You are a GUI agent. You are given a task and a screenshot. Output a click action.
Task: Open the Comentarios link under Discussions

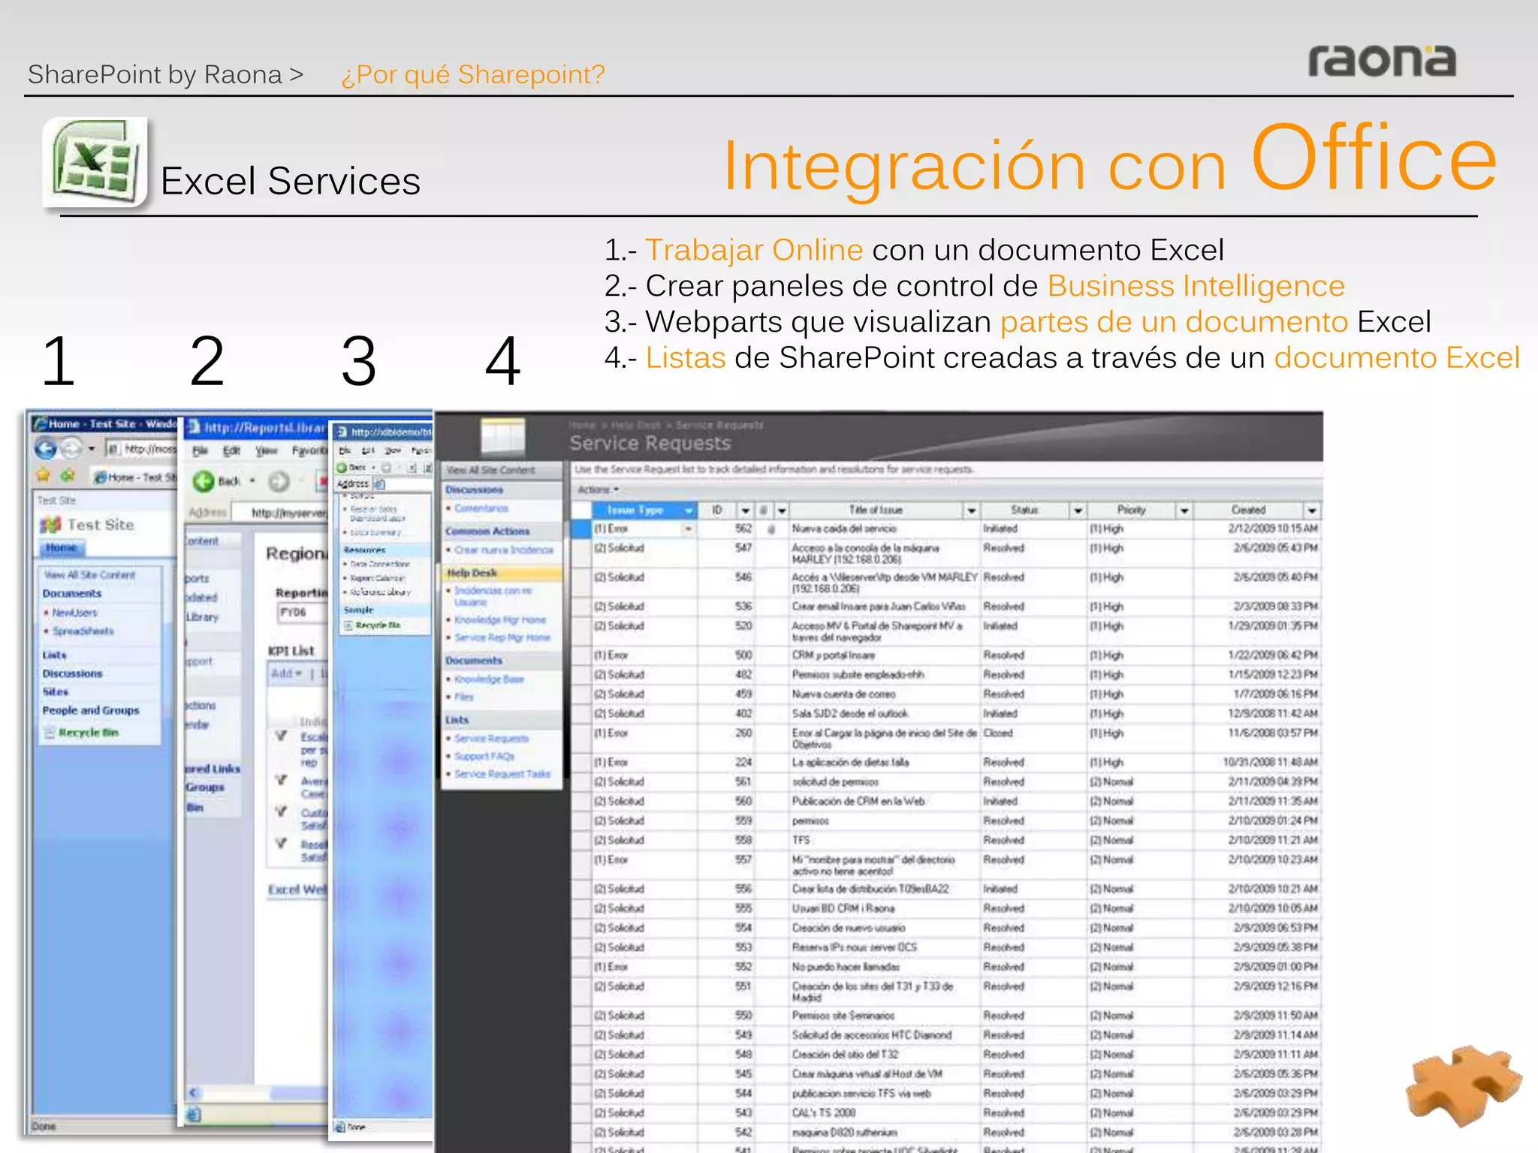(481, 508)
